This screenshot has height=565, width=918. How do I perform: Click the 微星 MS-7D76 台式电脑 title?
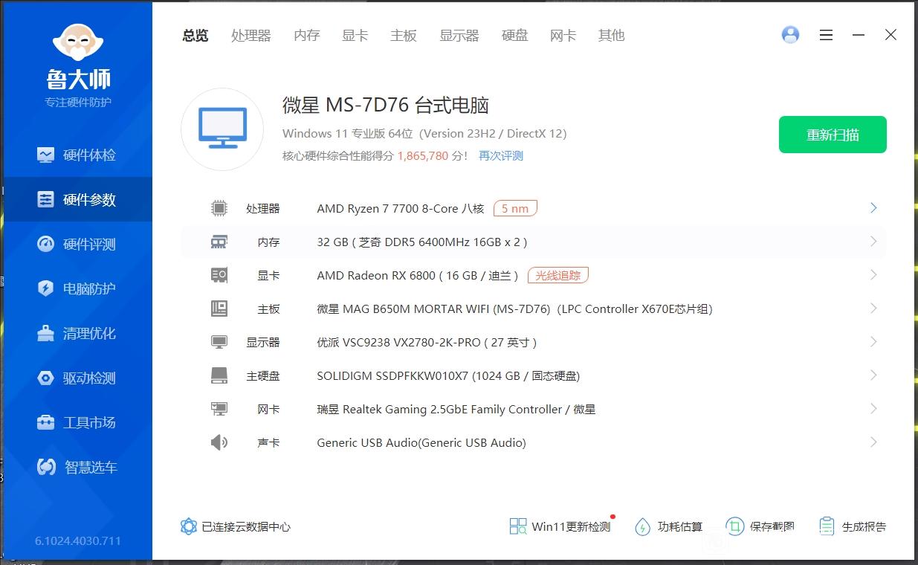[x=386, y=106]
